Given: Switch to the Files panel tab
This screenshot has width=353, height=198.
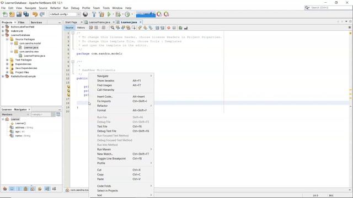Looking at the screenshot, I should tap(22, 23).
